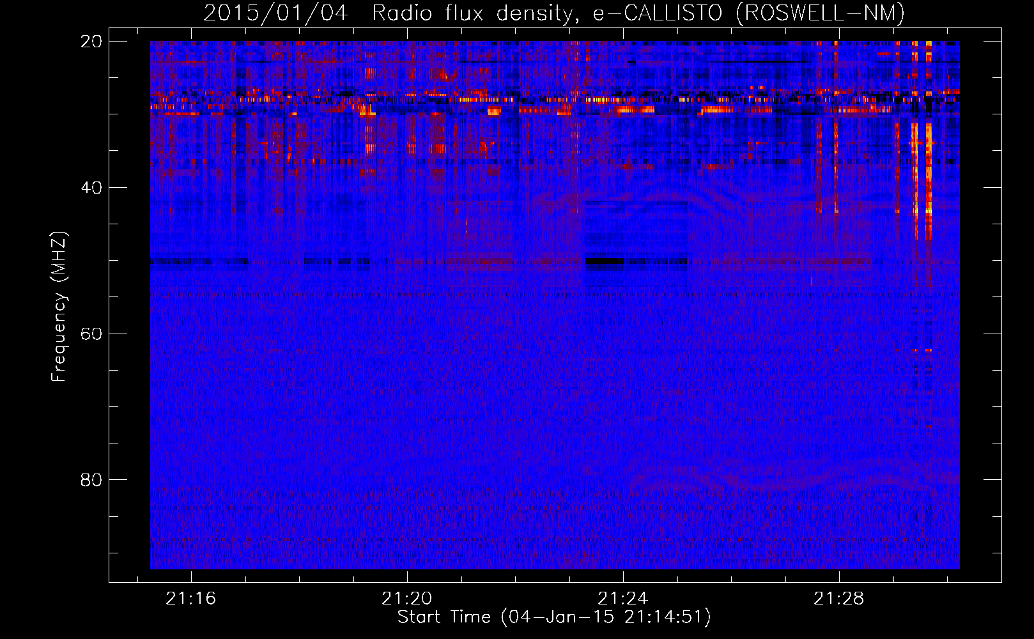Click the 21:24 time tick label

[623, 599]
